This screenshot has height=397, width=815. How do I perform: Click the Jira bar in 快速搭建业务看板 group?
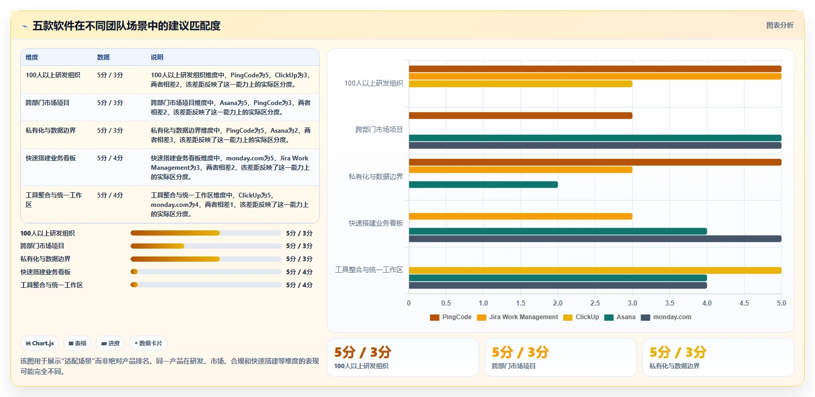pos(521,216)
